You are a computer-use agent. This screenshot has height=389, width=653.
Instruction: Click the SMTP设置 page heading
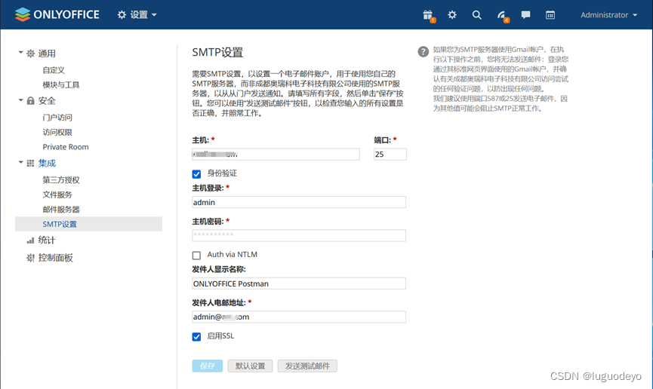(x=217, y=53)
